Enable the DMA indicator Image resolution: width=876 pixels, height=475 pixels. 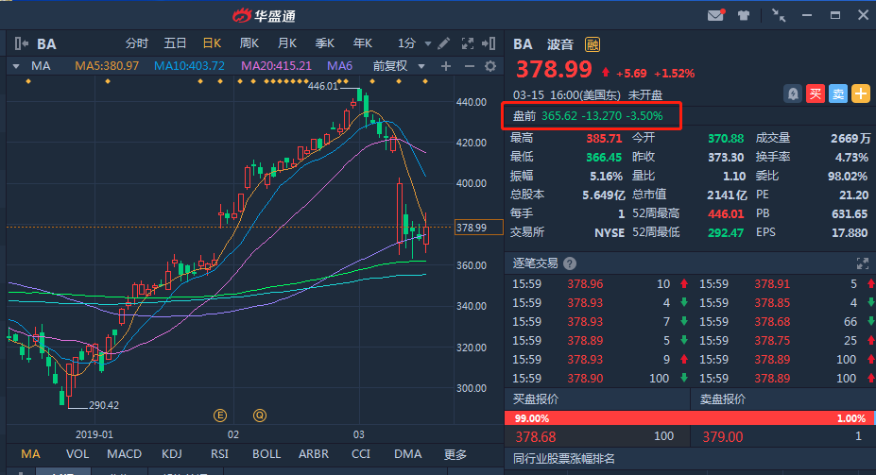point(408,454)
